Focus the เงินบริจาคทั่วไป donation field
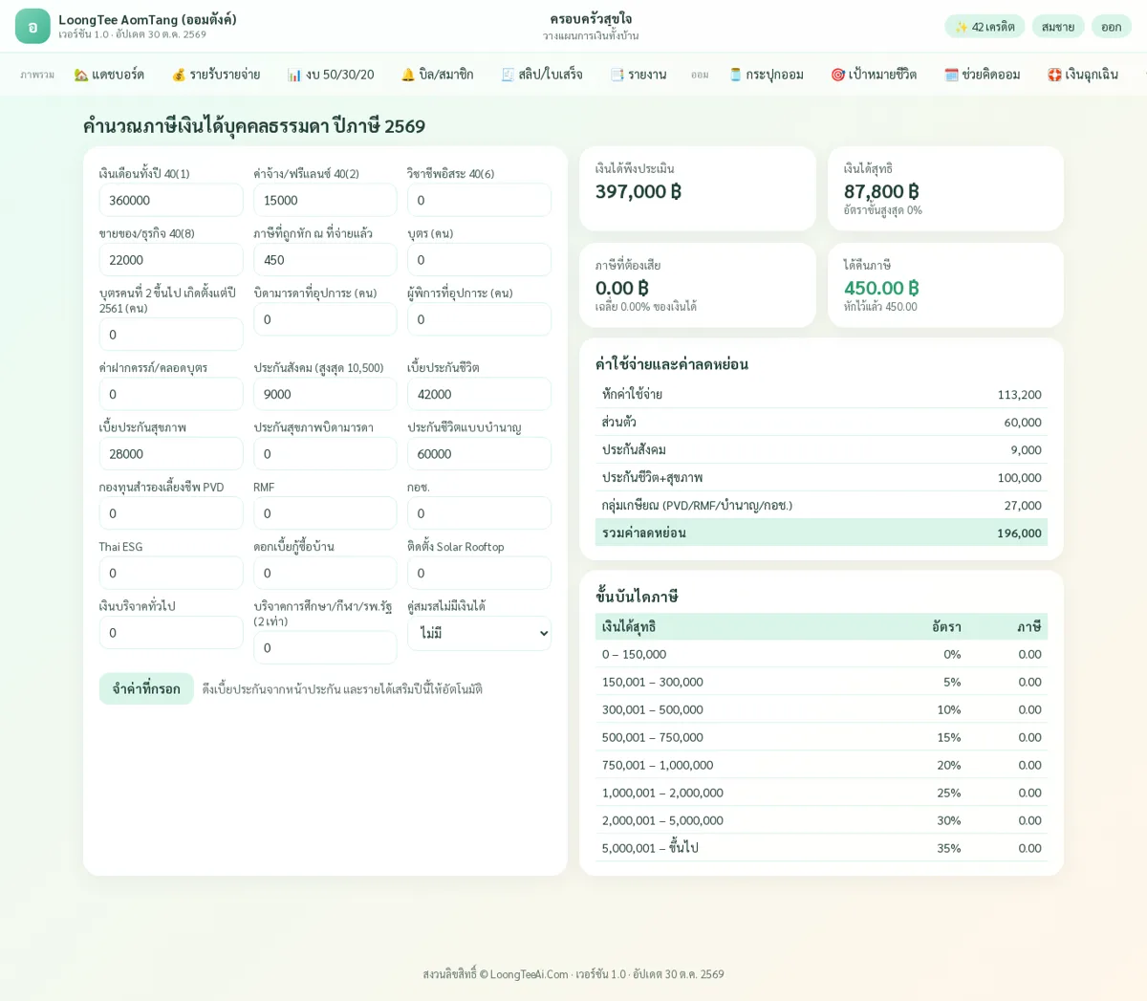Image resolution: width=1147 pixels, height=1001 pixels. [171, 633]
